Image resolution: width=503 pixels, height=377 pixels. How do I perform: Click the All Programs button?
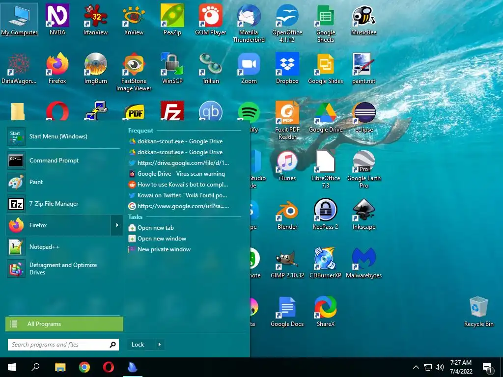coord(64,324)
